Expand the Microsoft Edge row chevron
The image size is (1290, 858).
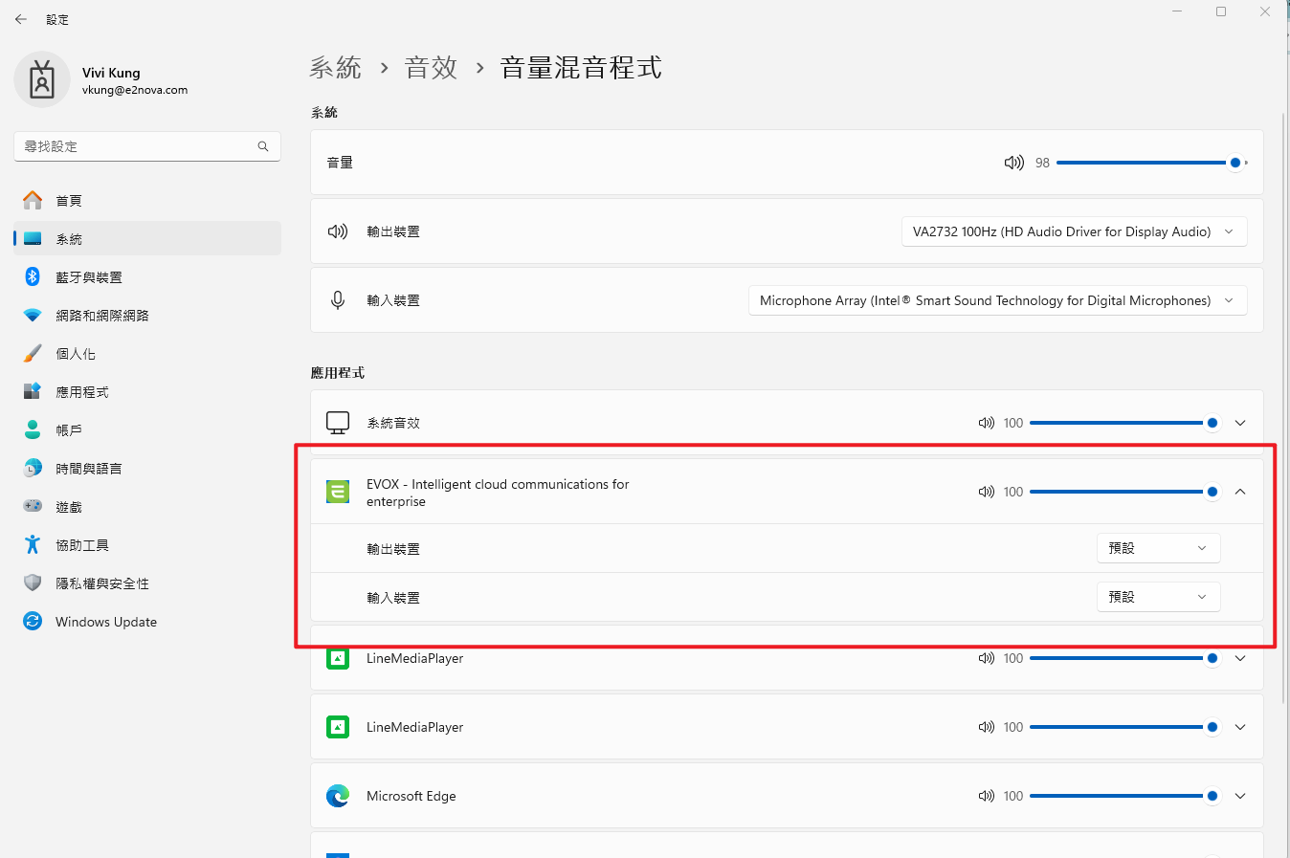click(x=1240, y=796)
